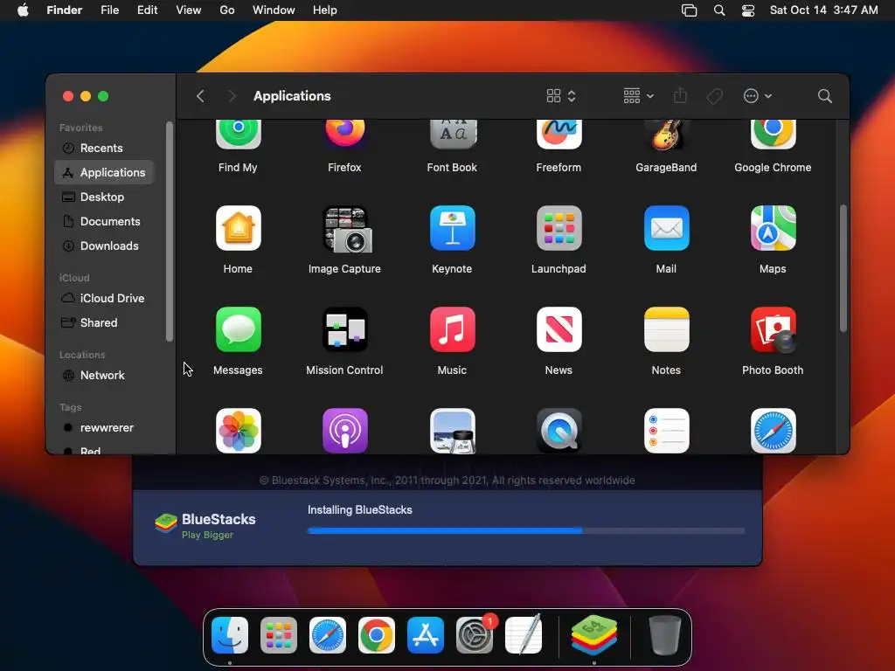
Task: Open TextEdit from the Dock
Action: (x=524, y=635)
